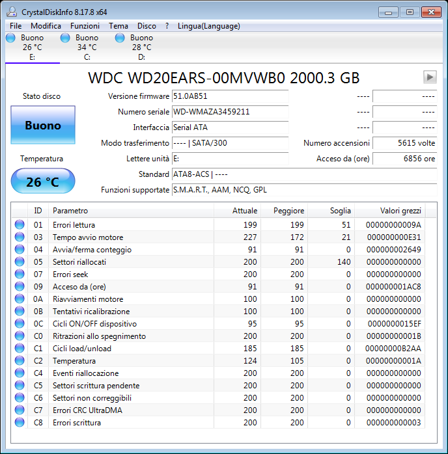Click raw value 000000000003

click(393, 422)
